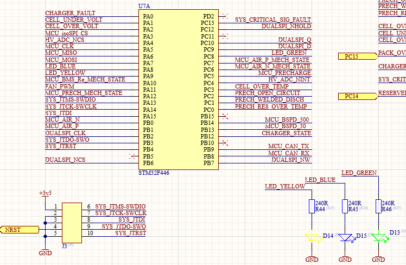This screenshot has height=265, width=406.
Task: Click the no-connect marker on pin PC11
Action: (x=225, y=36)
